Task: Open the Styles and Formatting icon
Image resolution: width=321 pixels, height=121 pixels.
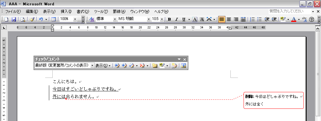Action: [92, 19]
